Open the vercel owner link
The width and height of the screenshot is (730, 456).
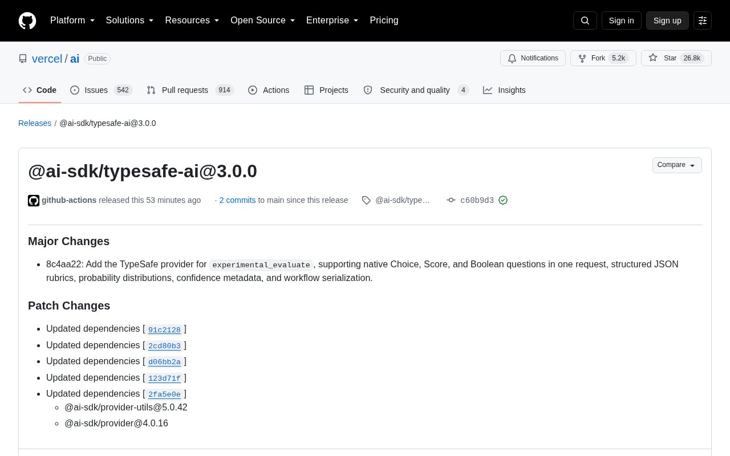click(x=47, y=59)
